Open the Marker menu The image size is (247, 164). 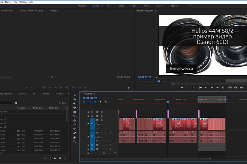pyautogui.click(x=8, y=2)
